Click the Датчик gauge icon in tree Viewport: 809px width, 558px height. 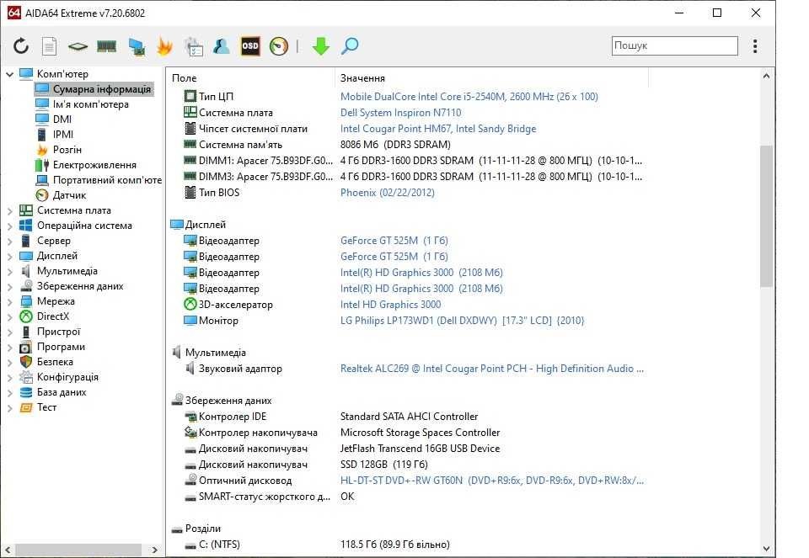point(42,195)
